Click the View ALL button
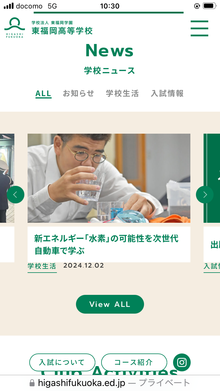Image resolution: width=220 pixels, height=391 pixels. tap(110, 304)
